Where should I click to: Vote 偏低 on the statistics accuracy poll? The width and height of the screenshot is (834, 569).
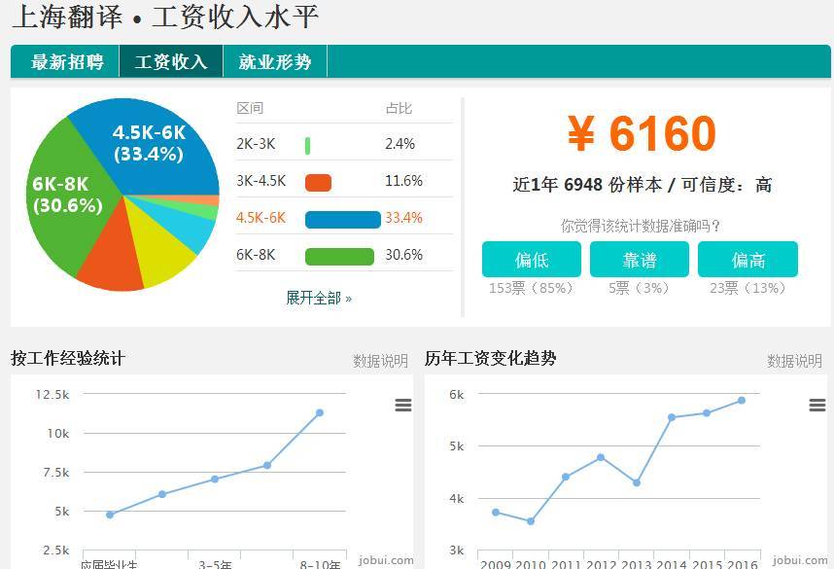pyautogui.click(x=531, y=260)
